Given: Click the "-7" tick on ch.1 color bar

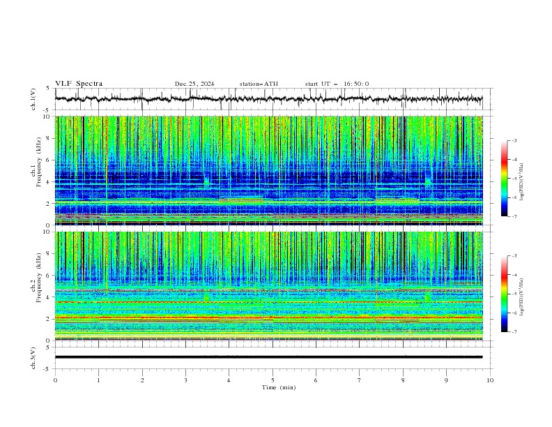Looking at the screenshot, I should (514, 216).
